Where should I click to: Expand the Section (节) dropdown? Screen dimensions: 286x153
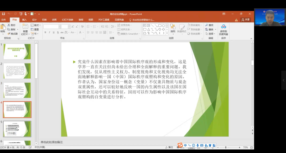click(x=34, y=34)
